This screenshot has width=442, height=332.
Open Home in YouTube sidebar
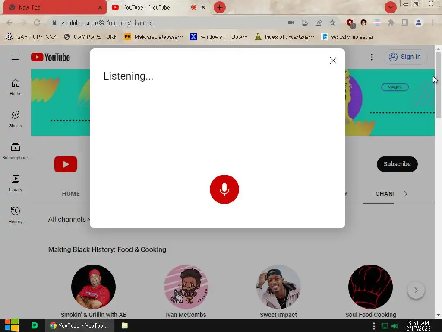pos(16,87)
